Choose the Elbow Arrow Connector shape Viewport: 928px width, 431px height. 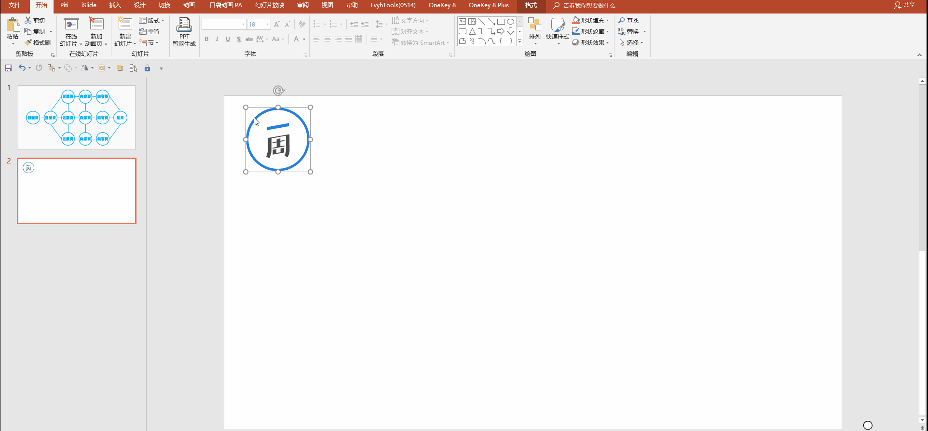coord(491,31)
